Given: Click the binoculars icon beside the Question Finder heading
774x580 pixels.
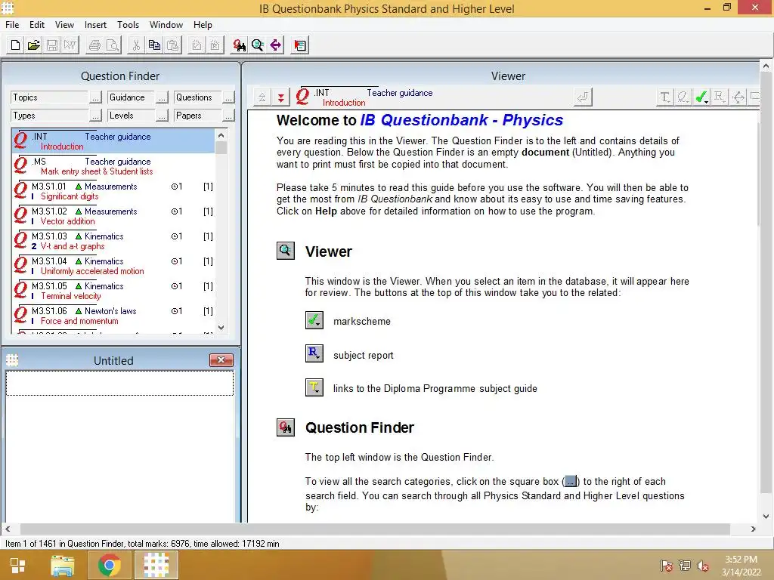Looking at the screenshot, I should (285, 427).
